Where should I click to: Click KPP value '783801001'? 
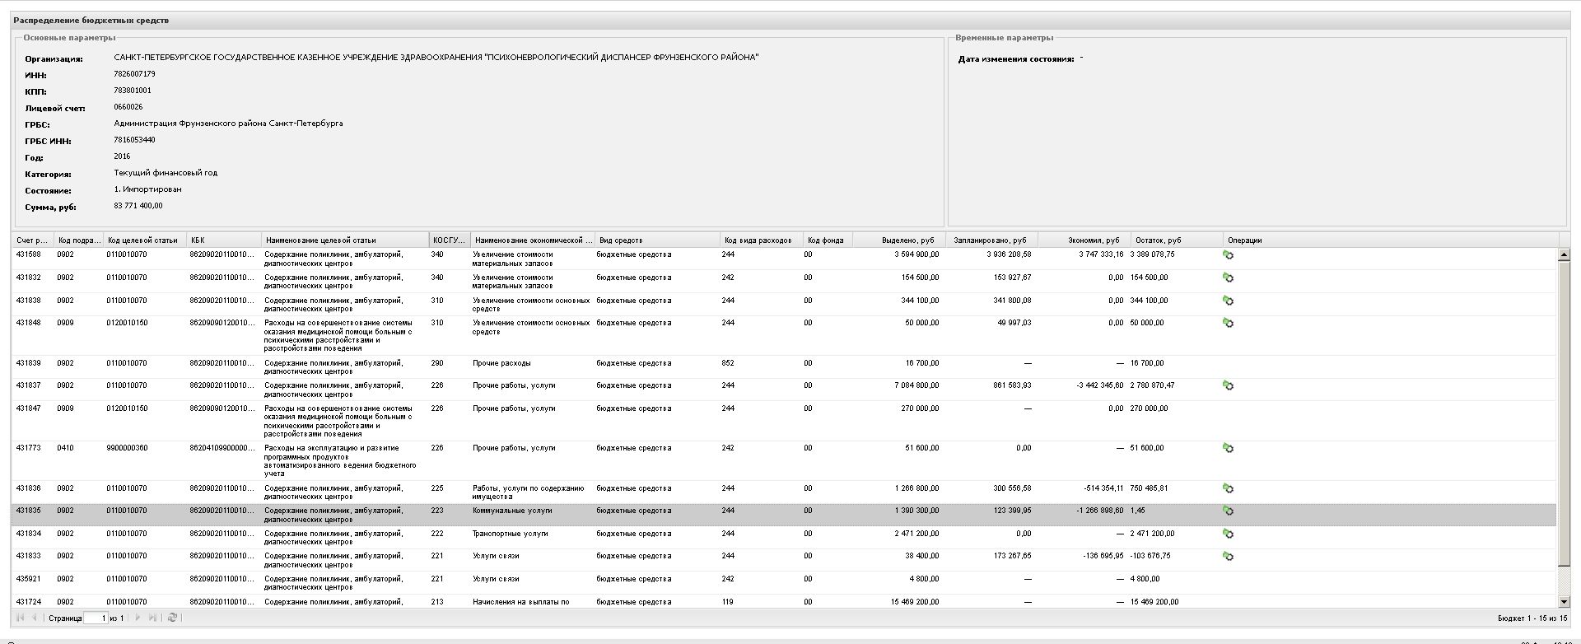133,91
